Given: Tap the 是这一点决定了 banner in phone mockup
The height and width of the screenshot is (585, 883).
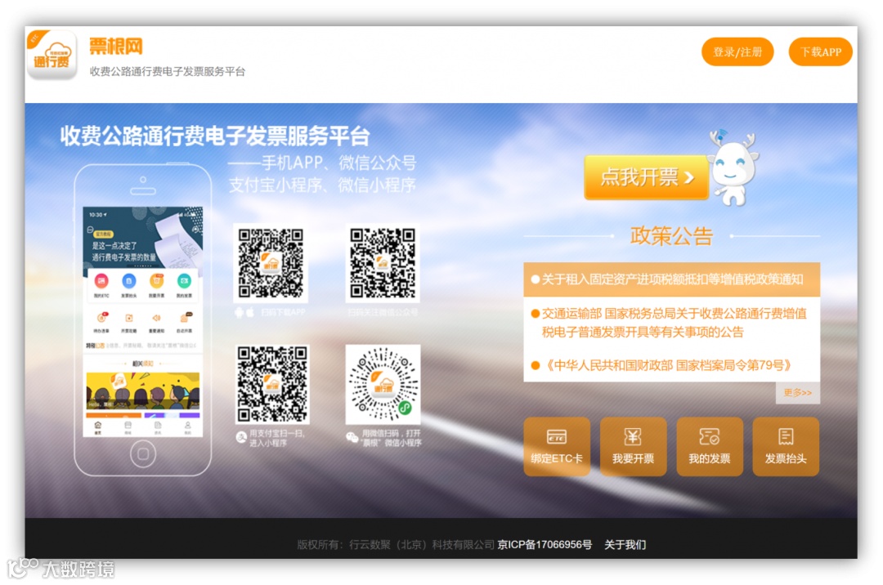Looking at the screenshot, I should click(x=142, y=238).
